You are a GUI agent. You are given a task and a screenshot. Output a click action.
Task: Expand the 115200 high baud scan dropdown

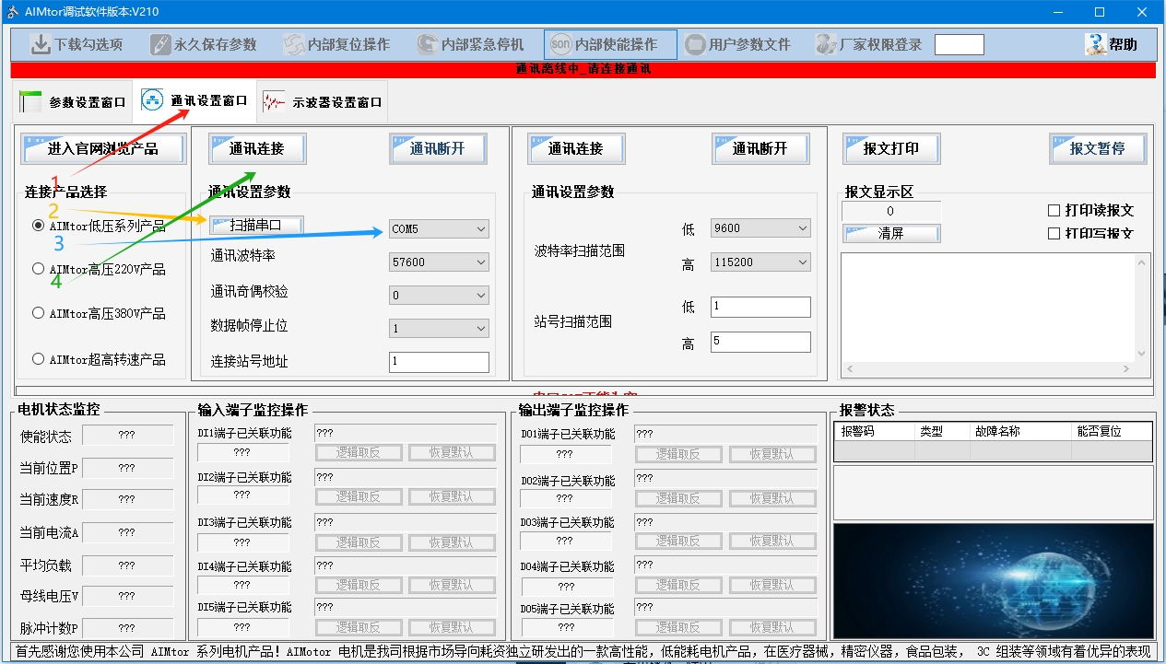(x=760, y=262)
